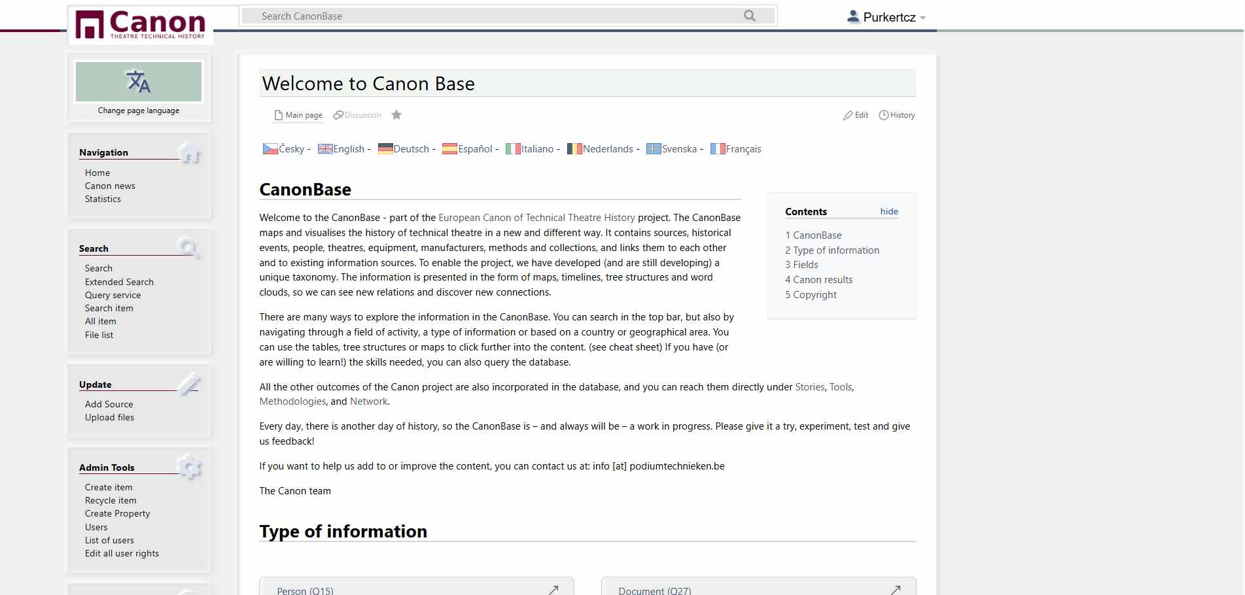Click Create item in Admin Tools
The width and height of the screenshot is (1245, 595).
pos(109,487)
